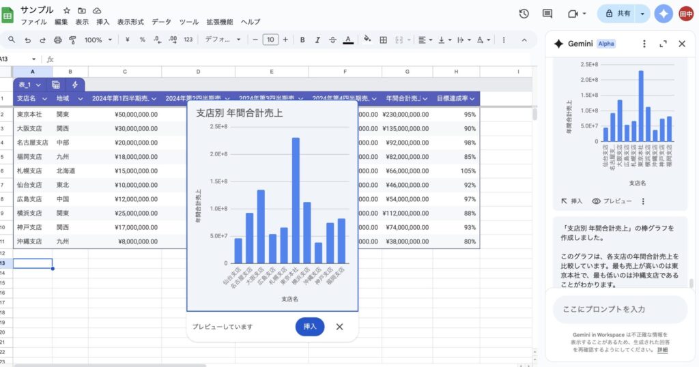Decrease decimal places
The height and width of the screenshot is (367, 699).
[x=157, y=40]
